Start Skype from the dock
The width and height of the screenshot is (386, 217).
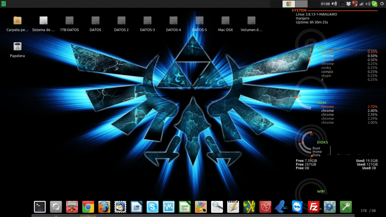click(152, 207)
